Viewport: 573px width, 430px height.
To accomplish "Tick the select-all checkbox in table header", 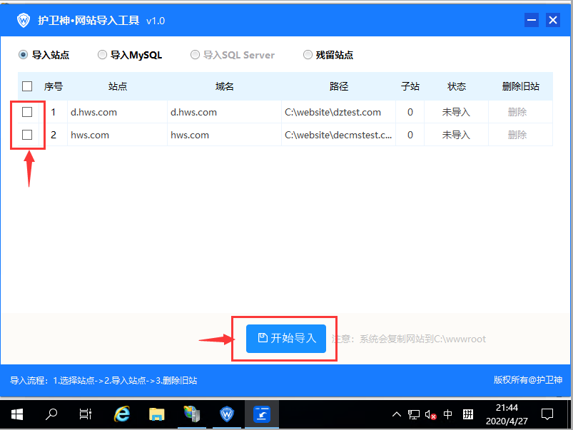I will pos(27,86).
